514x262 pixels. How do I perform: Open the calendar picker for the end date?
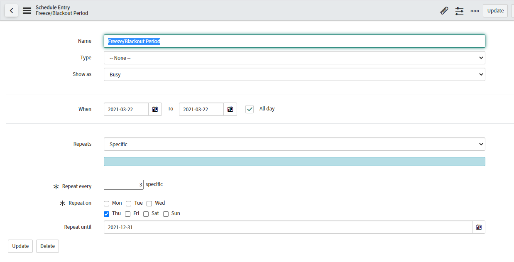(230, 109)
